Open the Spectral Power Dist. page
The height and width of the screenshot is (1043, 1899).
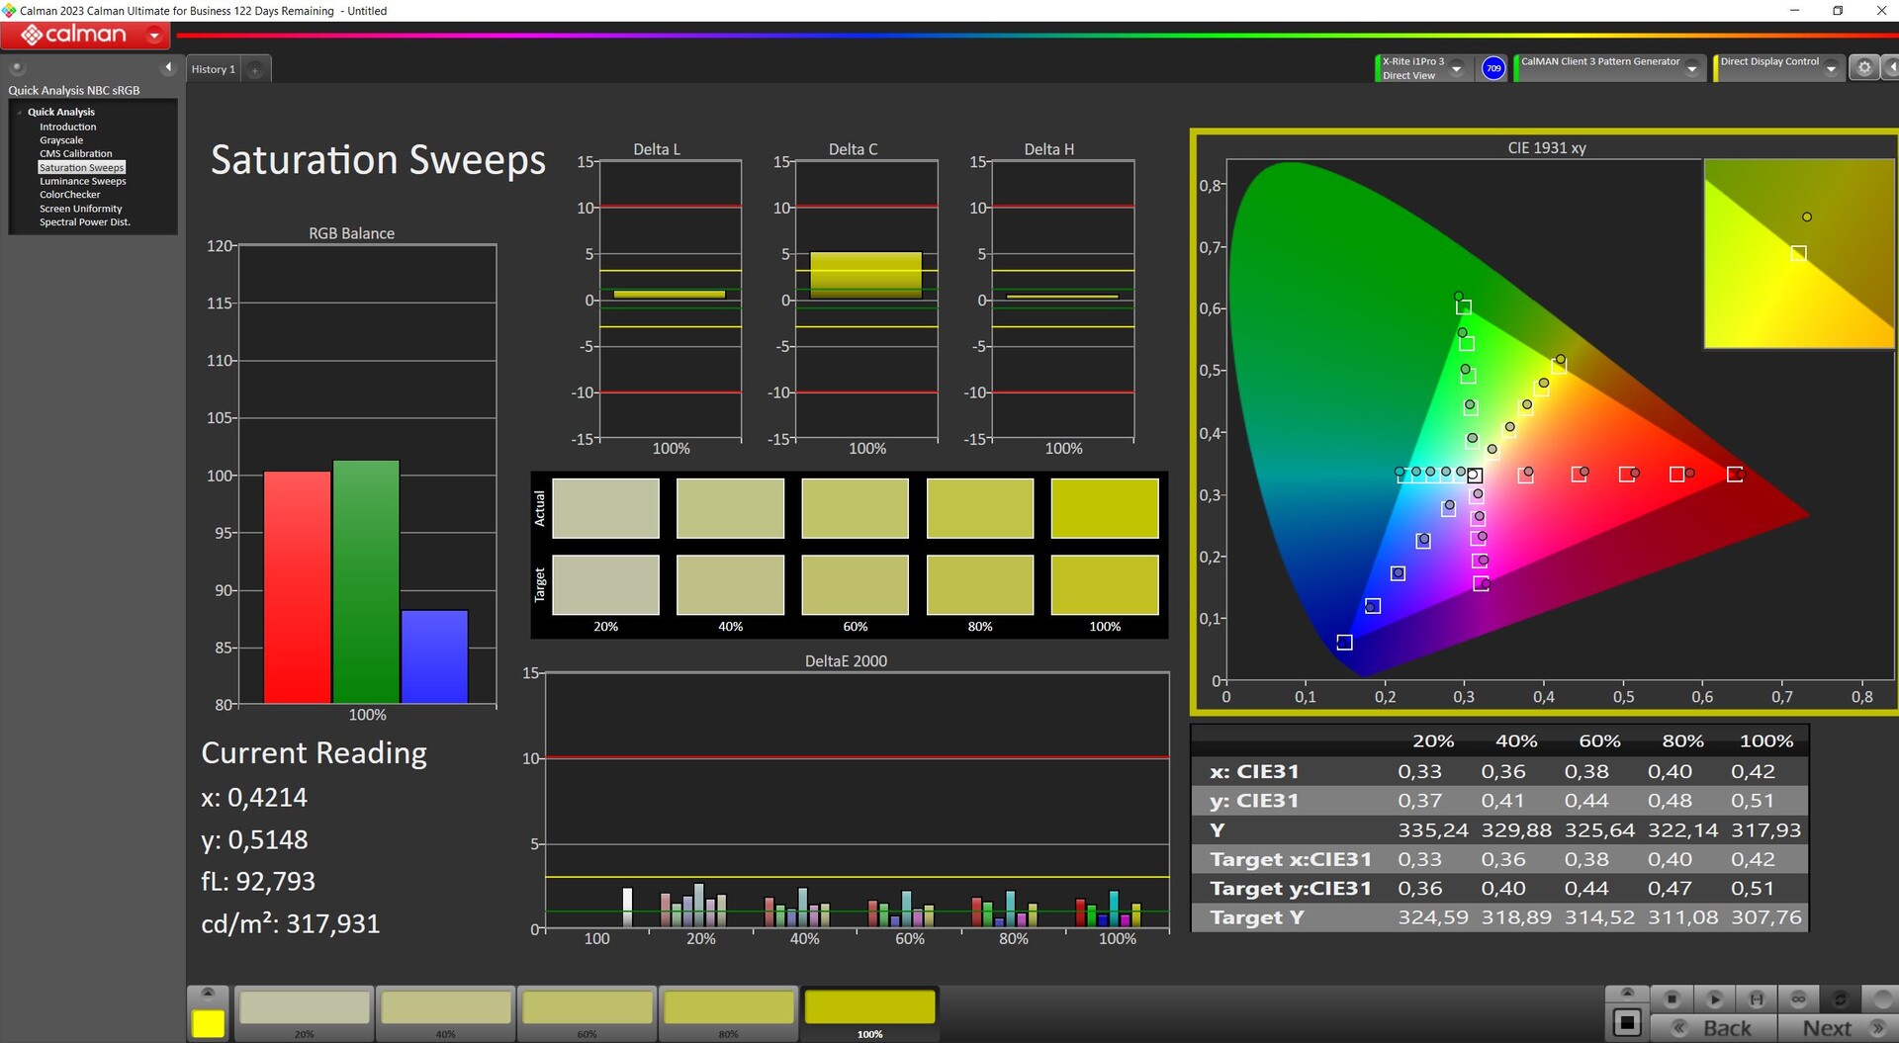click(x=84, y=222)
